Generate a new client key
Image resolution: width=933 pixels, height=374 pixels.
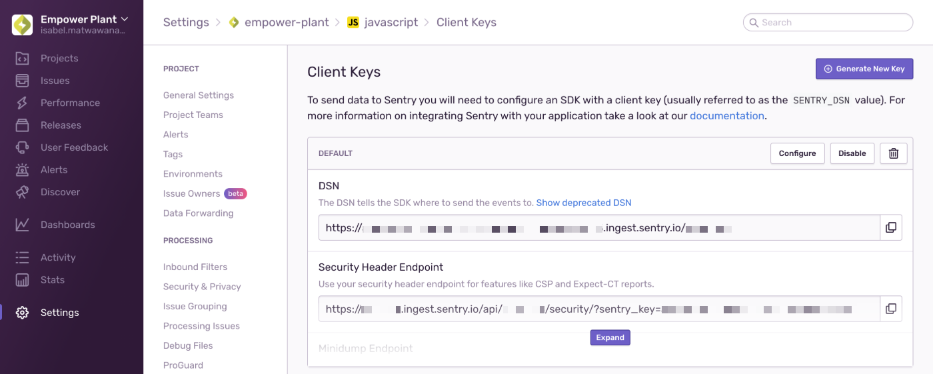click(x=864, y=69)
